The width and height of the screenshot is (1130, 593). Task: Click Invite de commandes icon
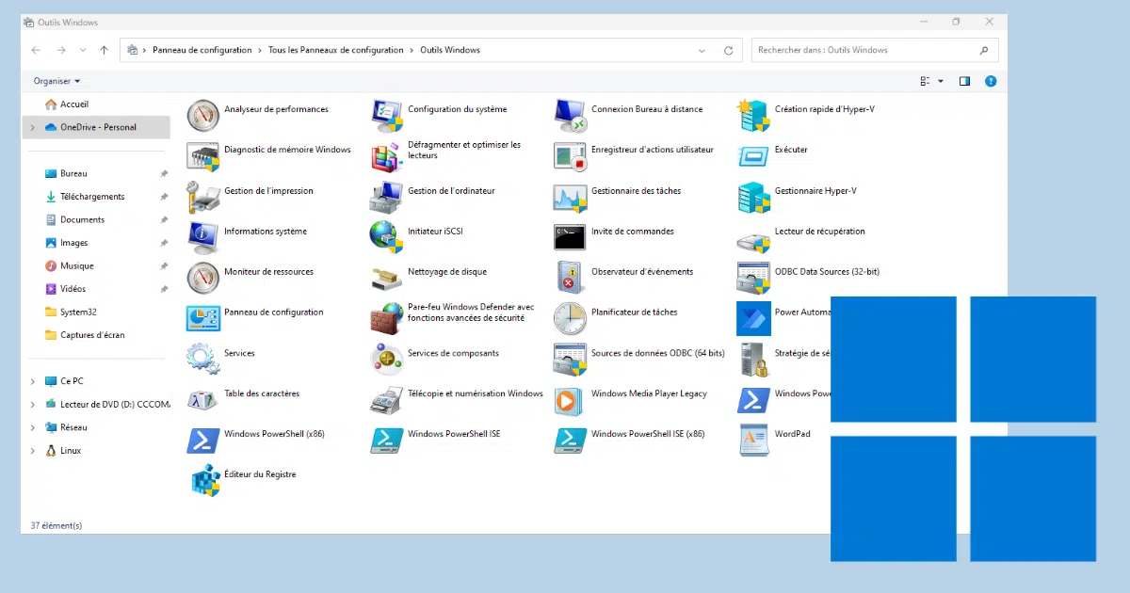pos(570,236)
